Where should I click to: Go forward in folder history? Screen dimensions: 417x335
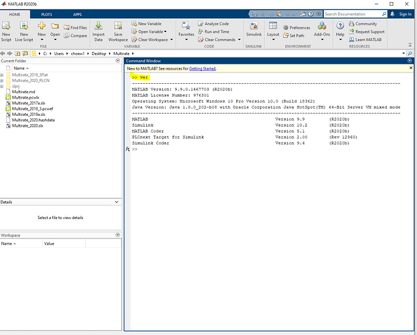[9, 54]
